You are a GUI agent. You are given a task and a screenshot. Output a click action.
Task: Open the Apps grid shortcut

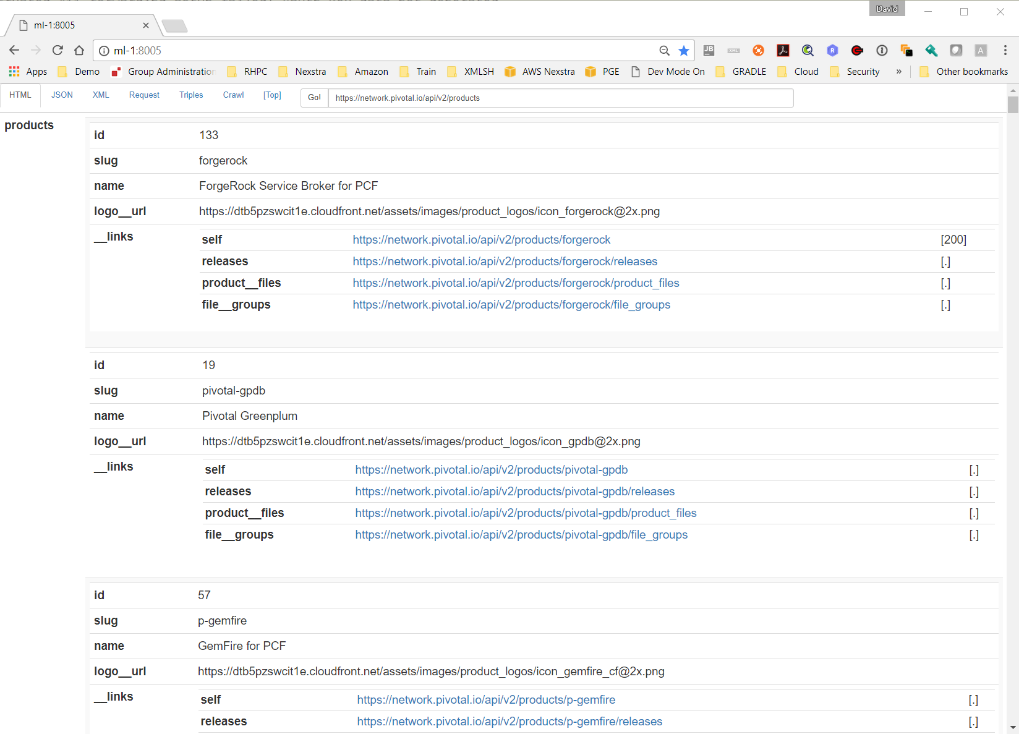(x=28, y=72)
